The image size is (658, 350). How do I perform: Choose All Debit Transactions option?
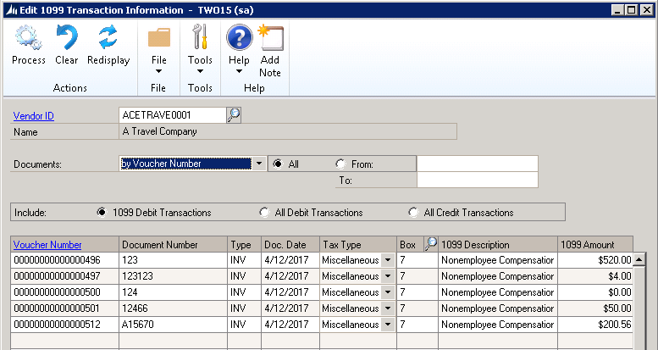(267, 213)
